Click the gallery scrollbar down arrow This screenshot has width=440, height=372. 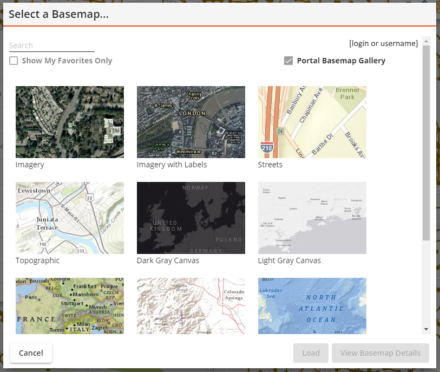[426, 329]
